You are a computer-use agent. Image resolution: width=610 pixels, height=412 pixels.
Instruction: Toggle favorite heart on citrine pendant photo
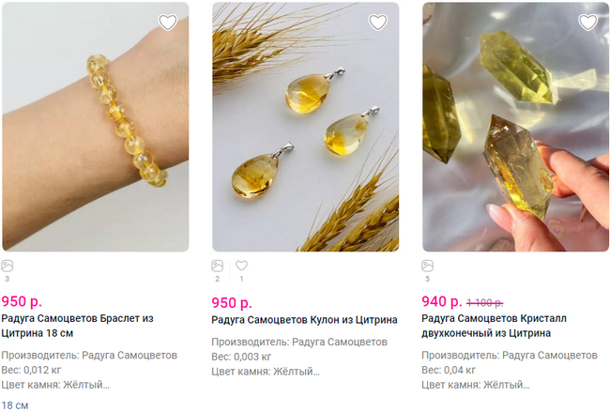tap(378, 23)
